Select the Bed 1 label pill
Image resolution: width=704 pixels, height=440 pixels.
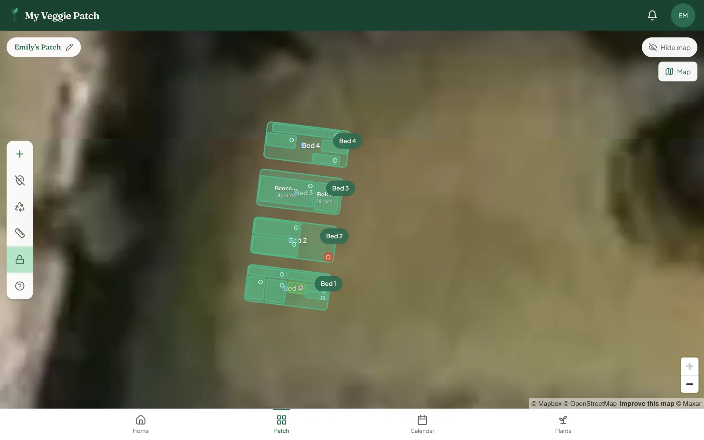click(328, 283)
